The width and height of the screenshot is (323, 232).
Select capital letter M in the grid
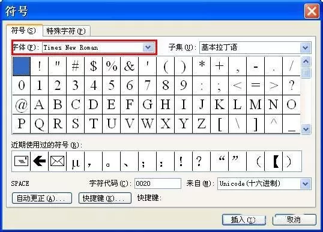(255, 105)
